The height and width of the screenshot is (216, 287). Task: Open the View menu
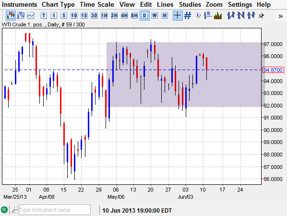tap(127, 4)
